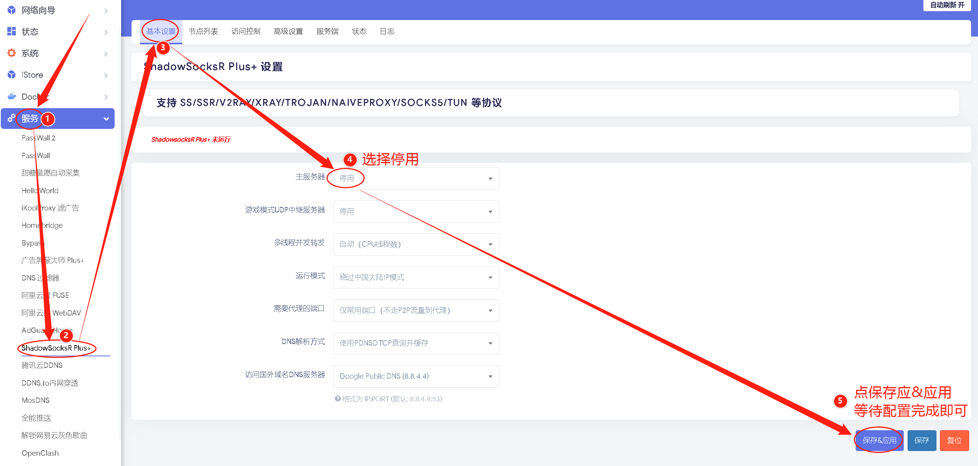Screen dimensions: 978x466
Task: Click the 支持 SS/SSR/V2RAY protocols heading
Action: [329, 103]
